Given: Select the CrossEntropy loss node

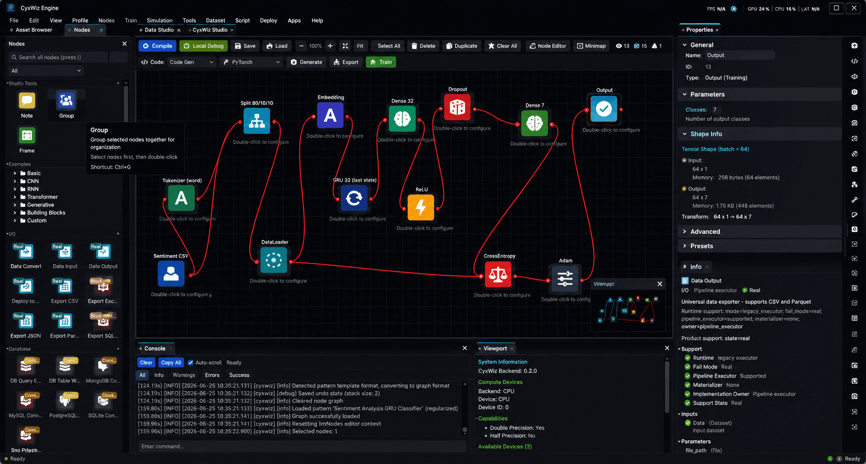Looking at the screenshot, I should tap(498, 274).
